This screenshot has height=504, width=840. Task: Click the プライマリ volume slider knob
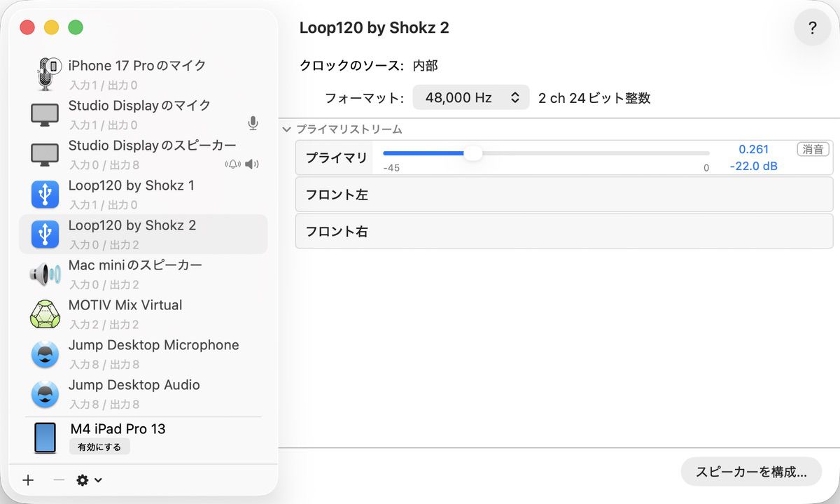click(x=473, y=153)
